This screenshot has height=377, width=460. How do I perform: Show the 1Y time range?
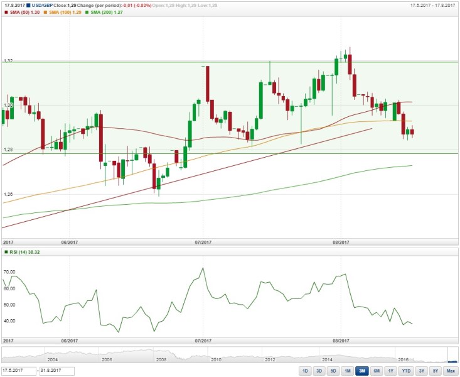coord(390,371)
